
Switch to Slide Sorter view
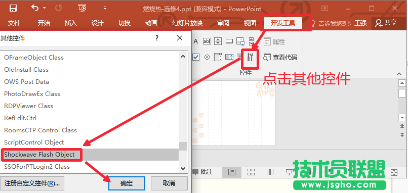[251, 172]
